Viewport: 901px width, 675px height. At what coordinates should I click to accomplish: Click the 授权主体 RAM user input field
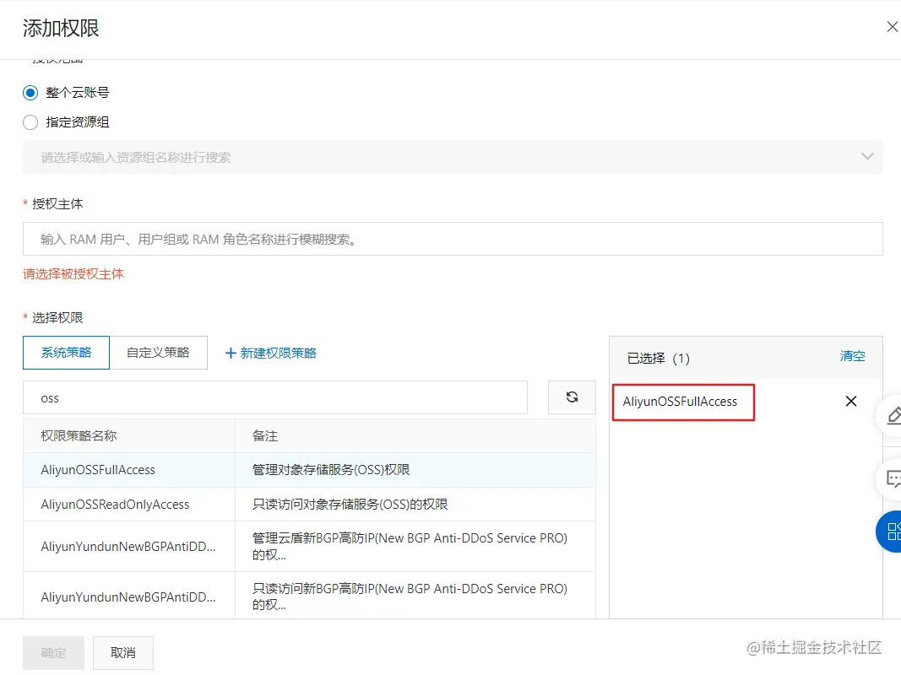[453, 239]
